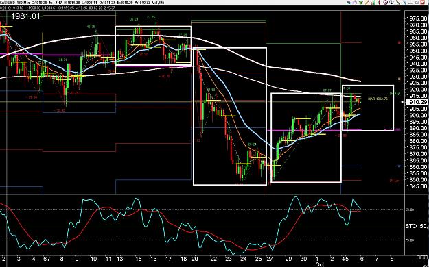The height and width of the screenshot is (267, 429).
Task: Select the pencil drawing tool icon
Action: click(x=367, y=3)
